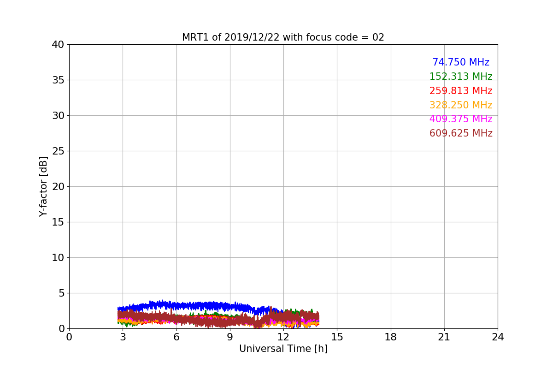This screenshot has width=553, height=369.
Task: Click the x-axis tick label 21
Action: (444, 337)
